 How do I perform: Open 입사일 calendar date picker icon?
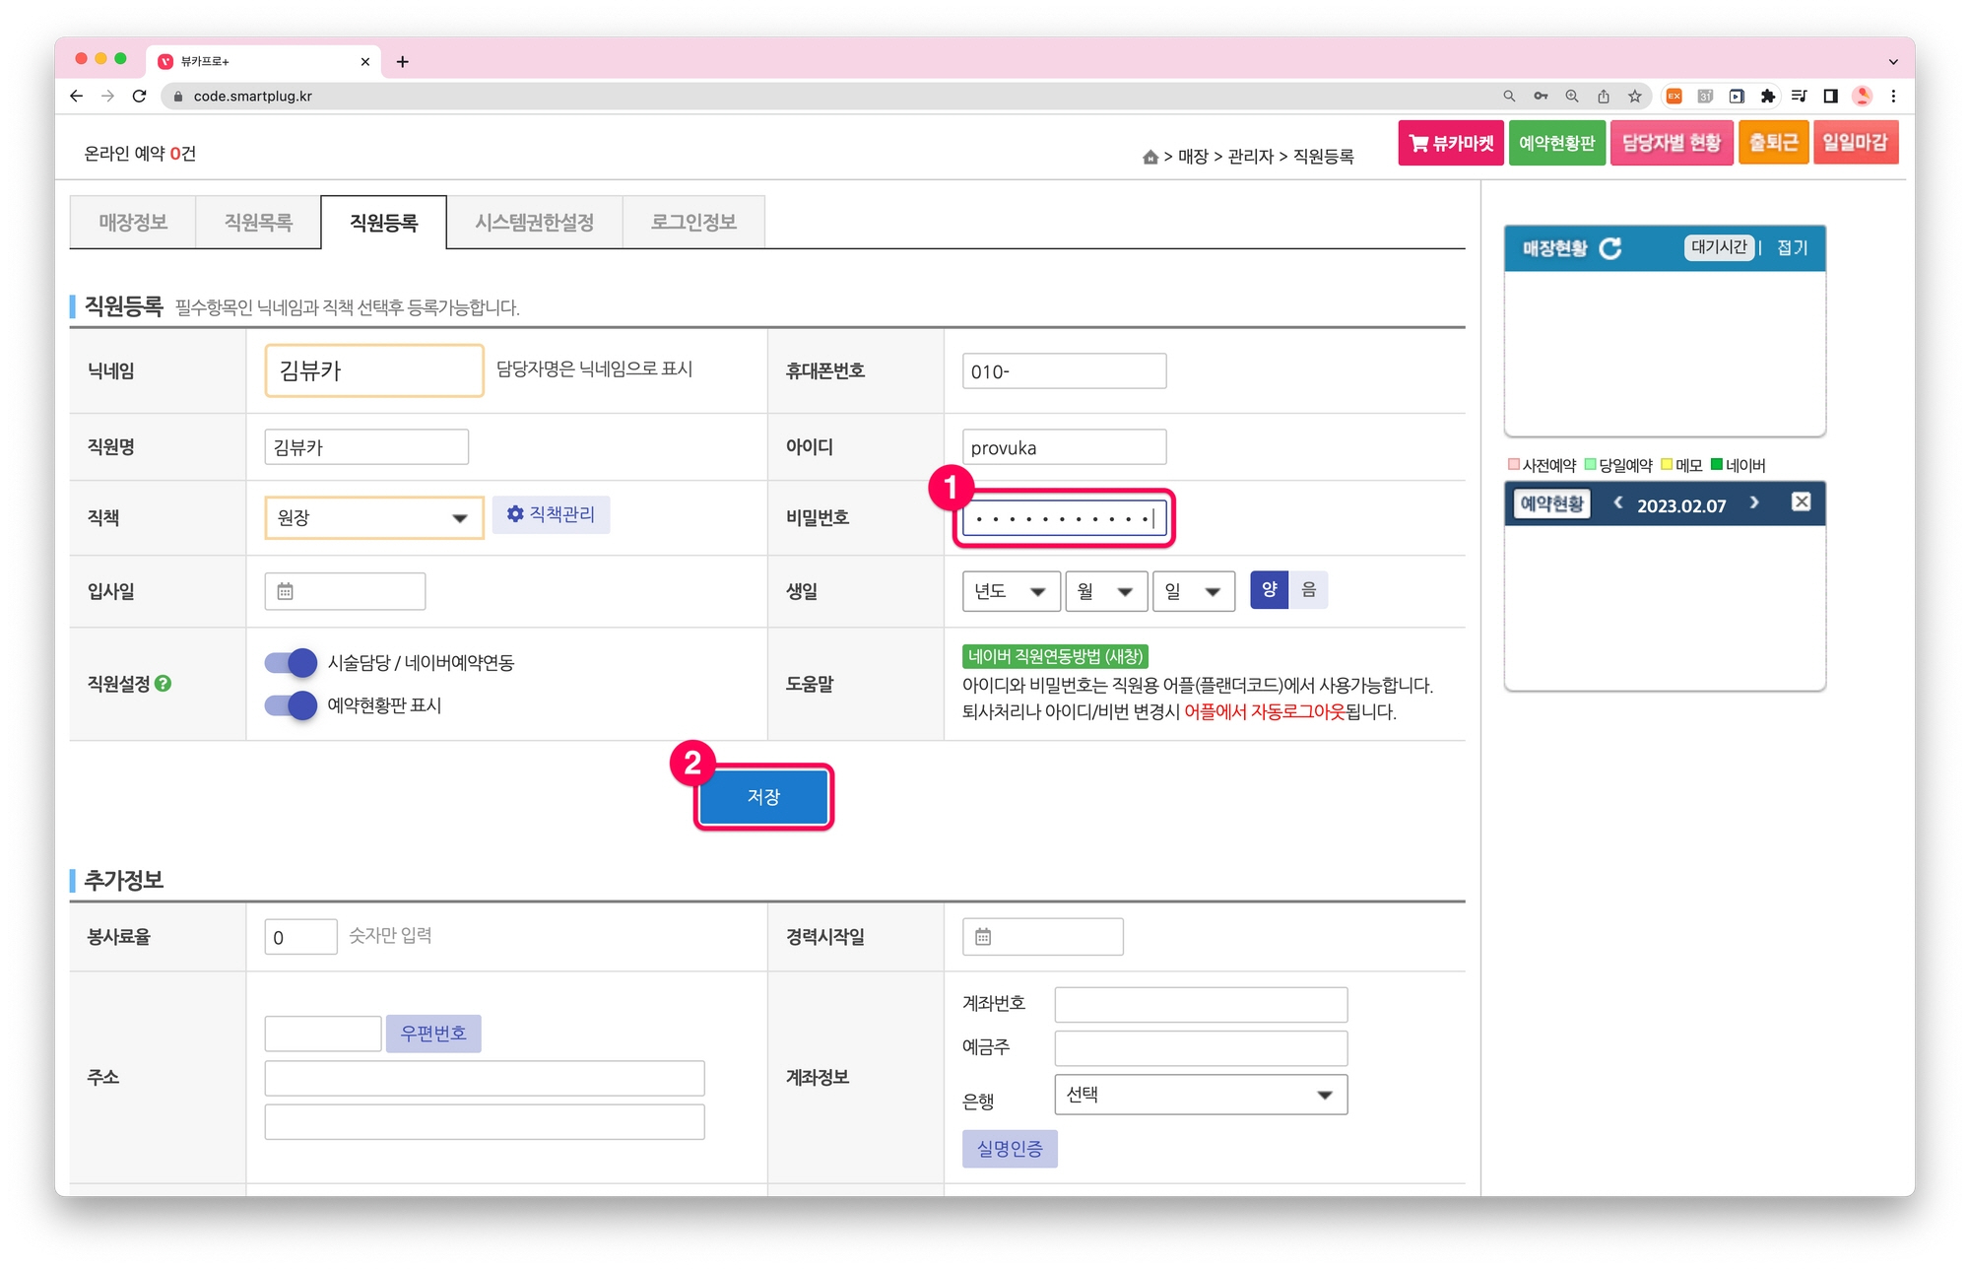click(x=286, y=591)
